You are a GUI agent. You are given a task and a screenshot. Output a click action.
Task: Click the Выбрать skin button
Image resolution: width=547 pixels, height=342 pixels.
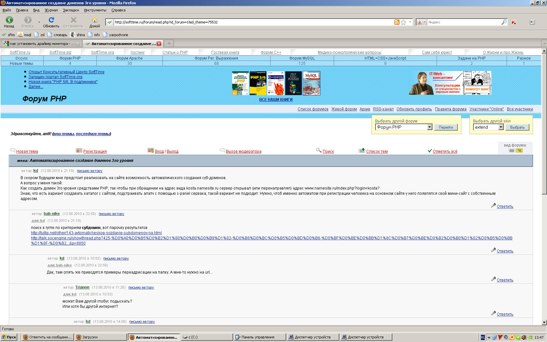(517, 127)
